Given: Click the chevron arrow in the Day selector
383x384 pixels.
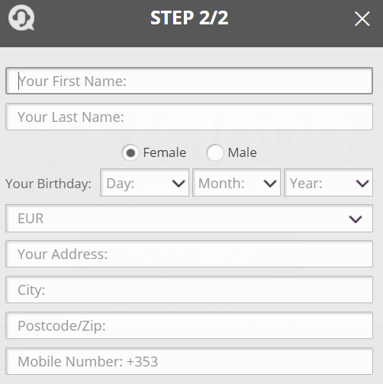Looking at the screenshot, I should click(179, 183).
